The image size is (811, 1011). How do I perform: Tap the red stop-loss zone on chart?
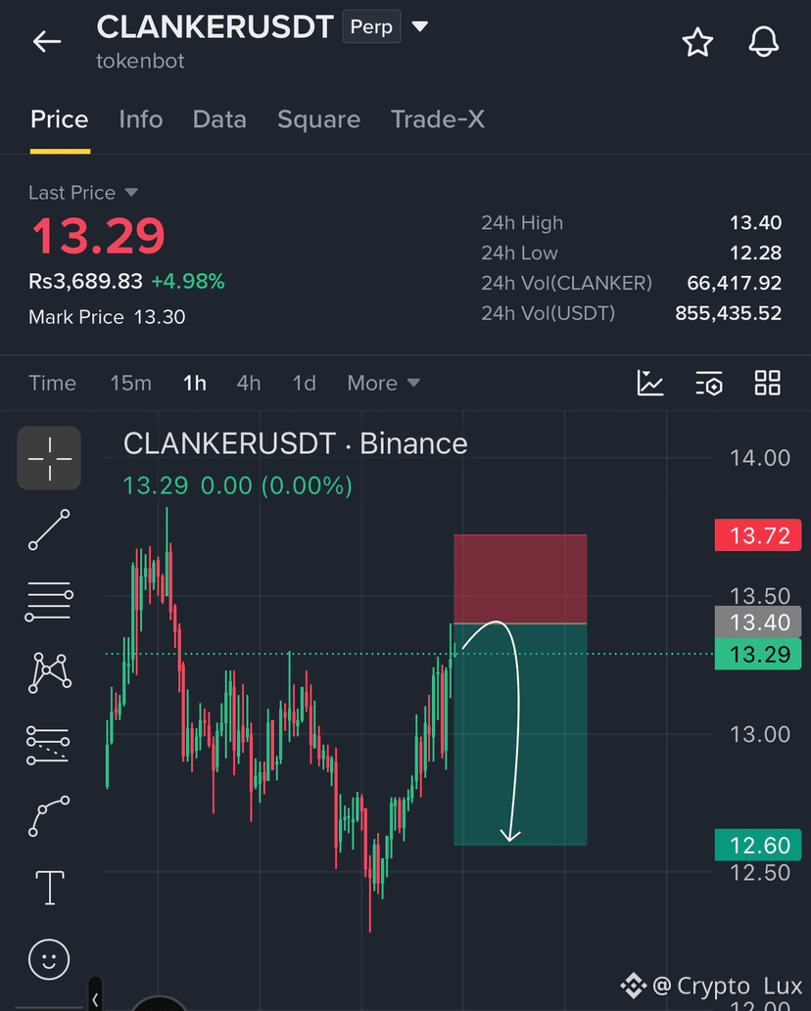click(520, 578)
